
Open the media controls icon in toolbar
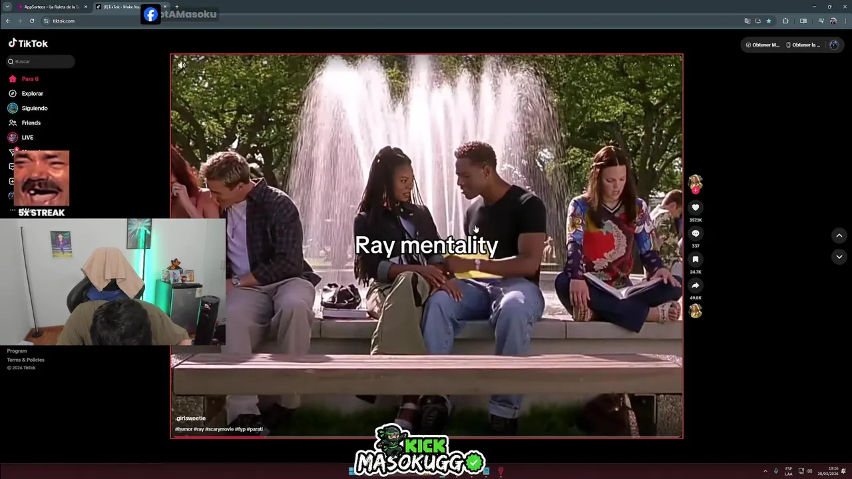(x=821, y=21)
